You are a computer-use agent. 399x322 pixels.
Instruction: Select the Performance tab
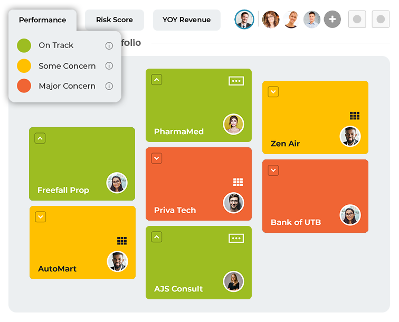coord(42,20)
